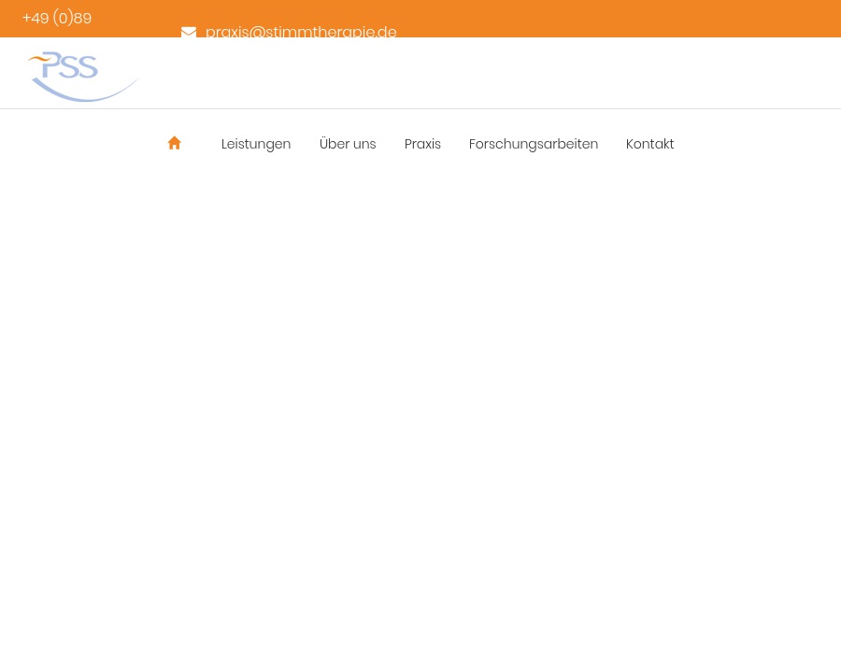Click the envelope icon in top bar

(x=189, y=33)
